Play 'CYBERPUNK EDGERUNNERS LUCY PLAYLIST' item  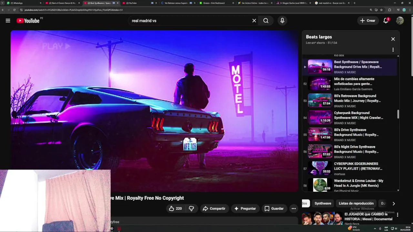click(x=349, y=169)
